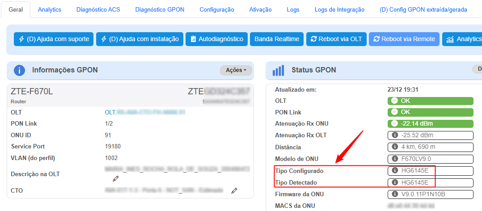
Task: Switch to Diagnóstico GPON tab
Action: (x=160, y=9)
